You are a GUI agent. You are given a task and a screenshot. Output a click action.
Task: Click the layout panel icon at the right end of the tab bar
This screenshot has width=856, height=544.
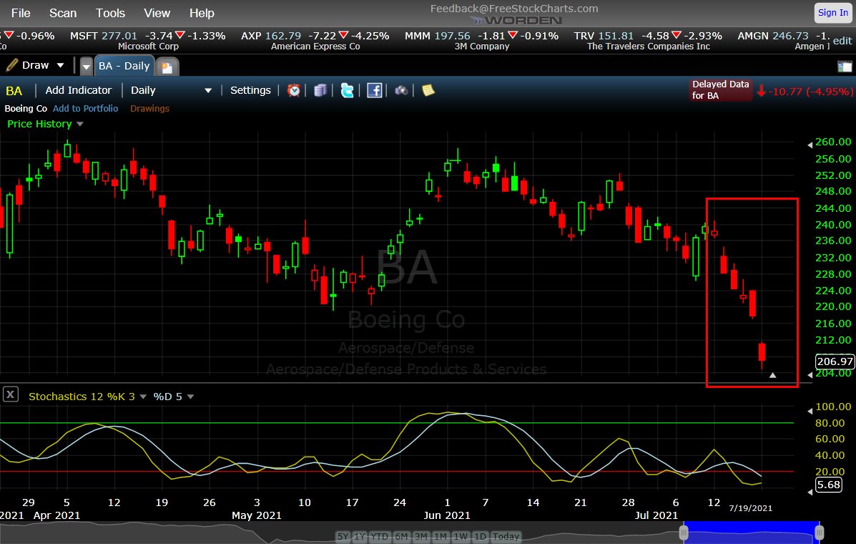point(845,67)
